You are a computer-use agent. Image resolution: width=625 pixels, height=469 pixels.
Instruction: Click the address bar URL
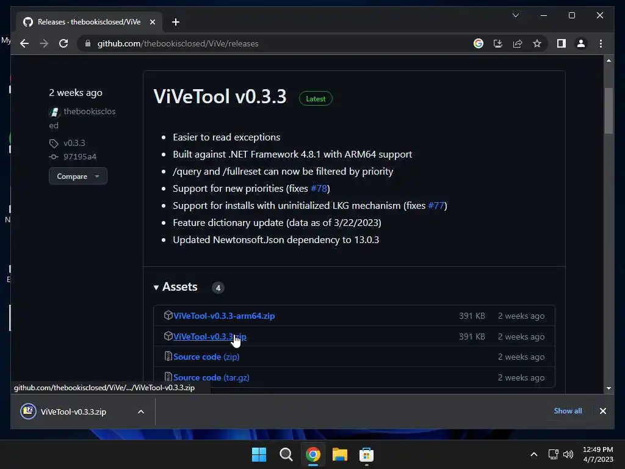(178, 43)
